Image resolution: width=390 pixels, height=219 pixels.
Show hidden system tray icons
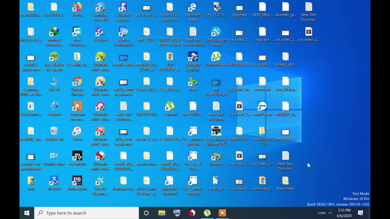(330, 213)
